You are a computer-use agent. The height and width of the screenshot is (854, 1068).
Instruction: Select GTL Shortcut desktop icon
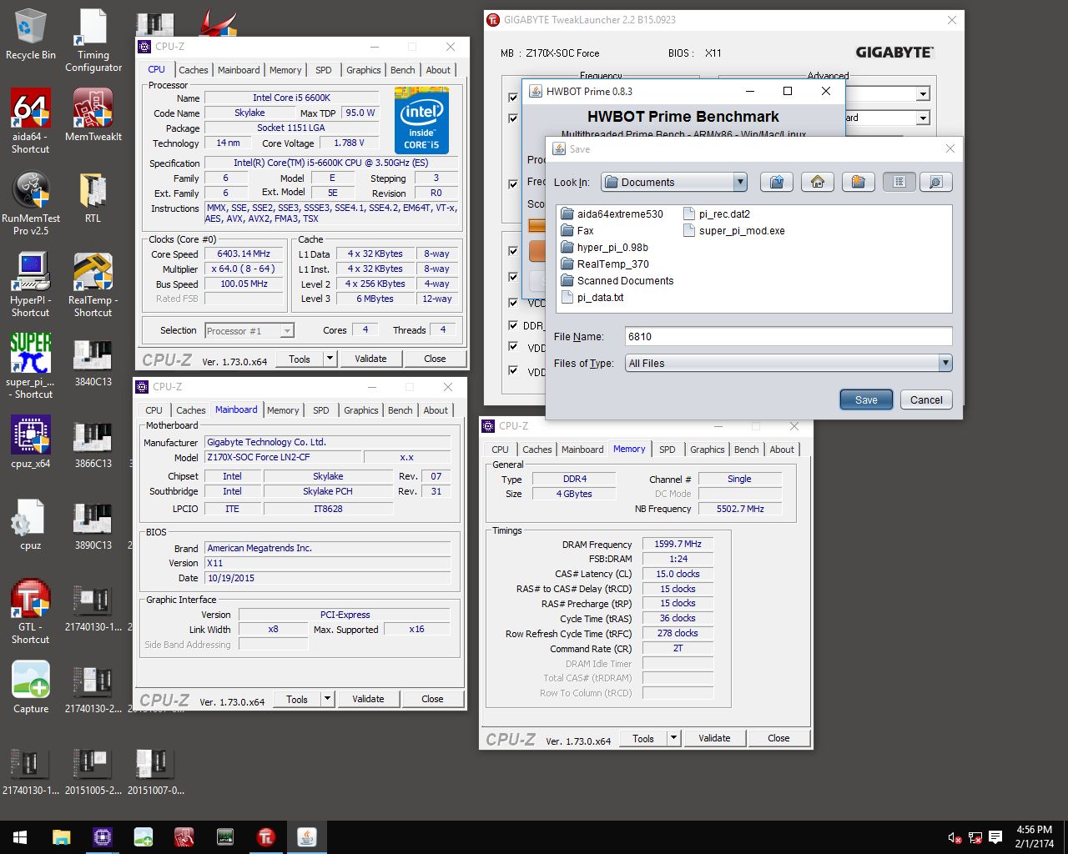click(31, 611)
